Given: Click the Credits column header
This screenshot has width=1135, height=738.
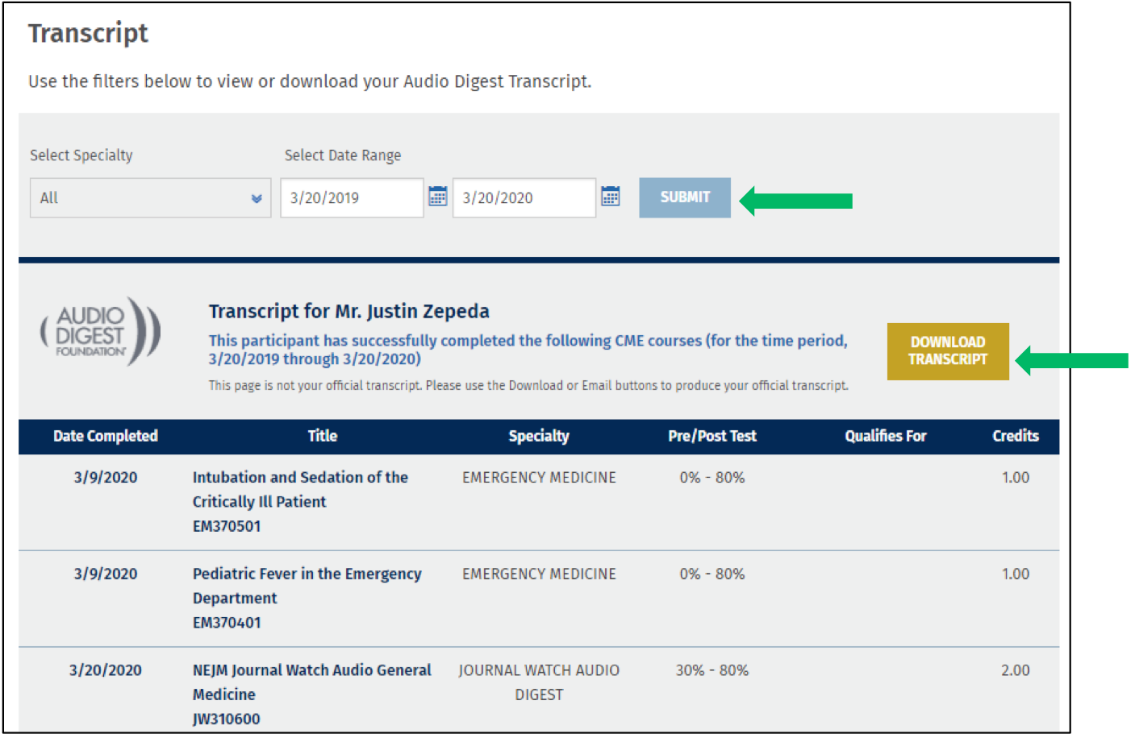Looking at the screenshot, I should click(x=1016, y=436).
